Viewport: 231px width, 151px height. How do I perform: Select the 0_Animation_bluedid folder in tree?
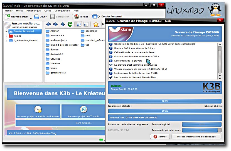tap(24, 40)
